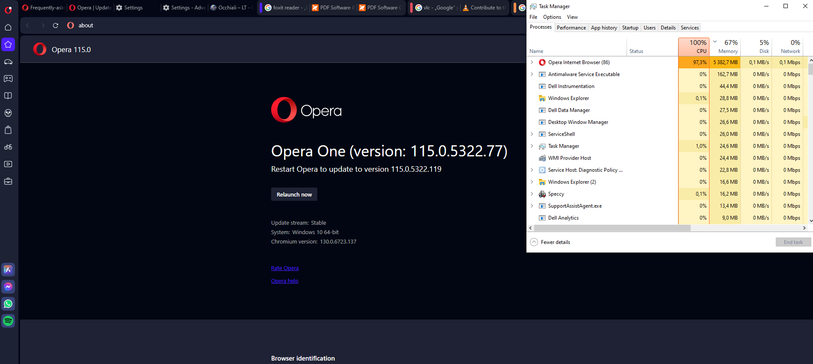Collapse Task Manager with Fewer details
This screenshot has width=813, height=364.
(550, 242)
